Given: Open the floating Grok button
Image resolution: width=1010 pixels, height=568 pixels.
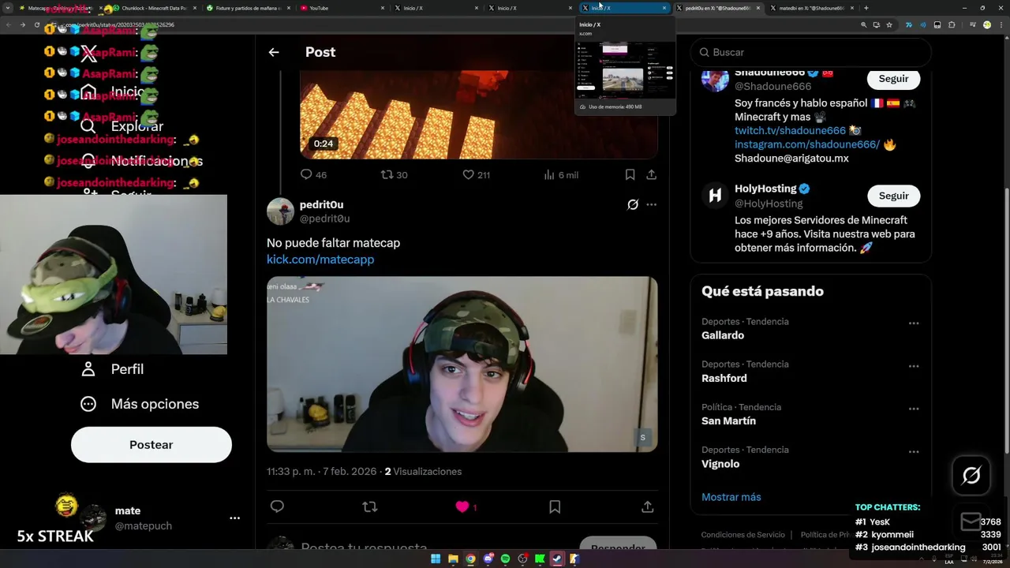Looking at the screenshot, I should click(x=971, y=475).
